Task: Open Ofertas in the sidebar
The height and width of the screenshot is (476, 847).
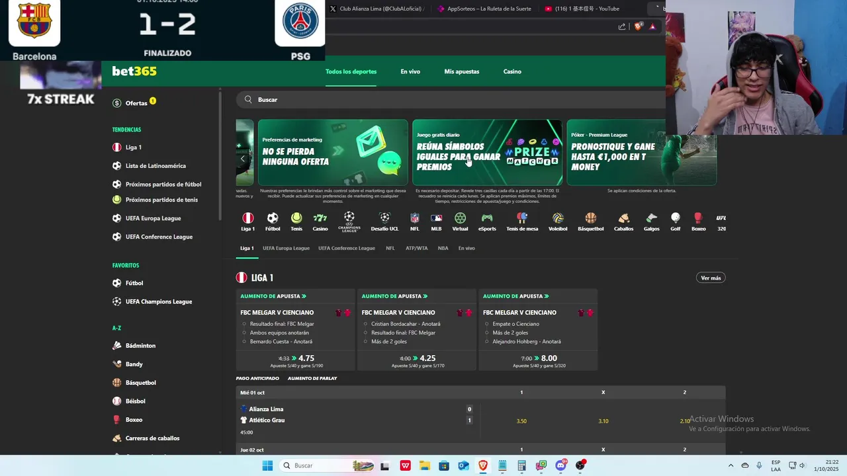Action: pyautogui.click(x=136, y=102)
